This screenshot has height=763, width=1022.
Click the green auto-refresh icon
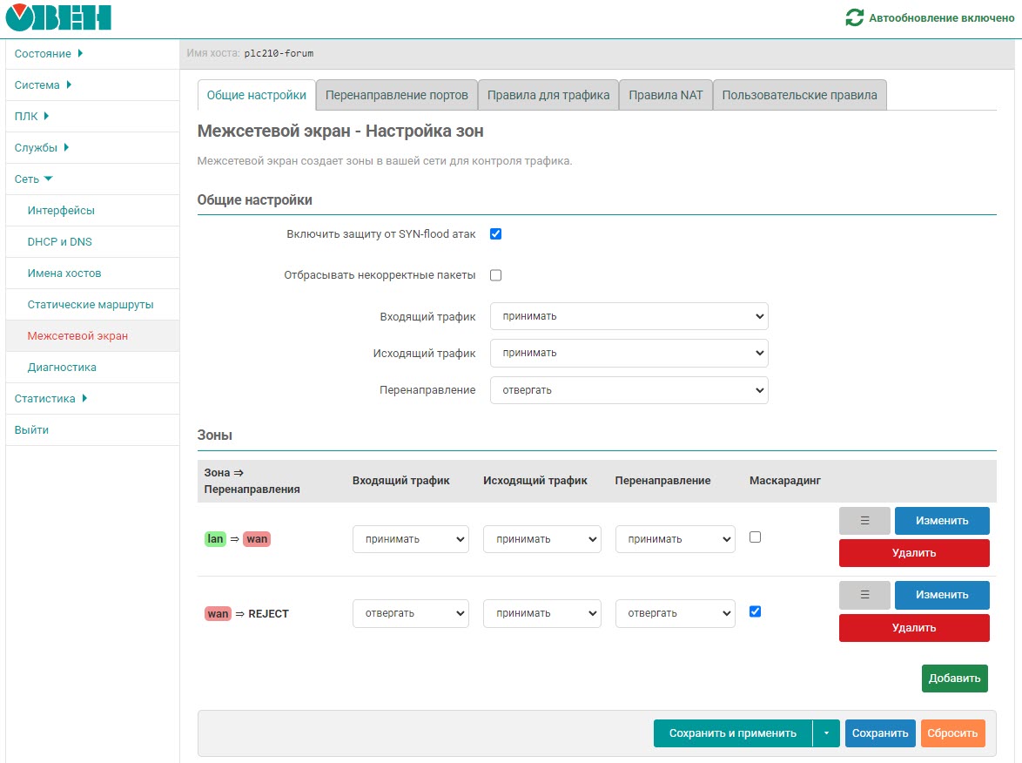(x=855, y=17)
